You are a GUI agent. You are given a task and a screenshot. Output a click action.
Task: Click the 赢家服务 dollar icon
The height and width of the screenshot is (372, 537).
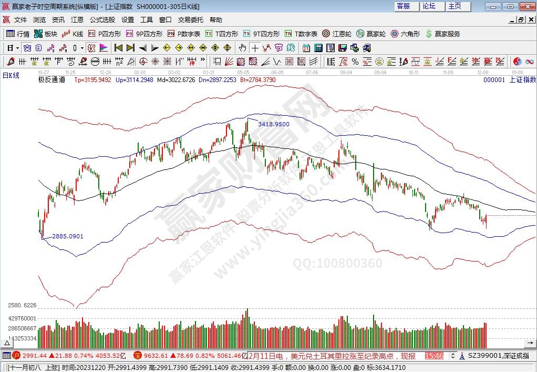pyautogui.click(x=429, y=34)
